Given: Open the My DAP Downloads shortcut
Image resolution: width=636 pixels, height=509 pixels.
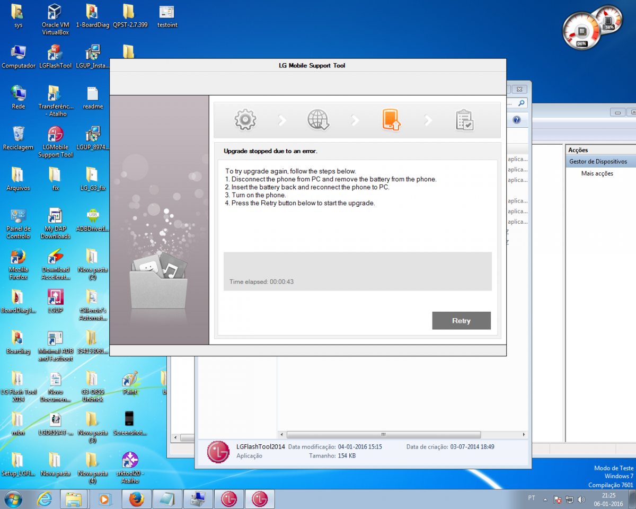Looking at the screenshot, I should coord(55,223).
